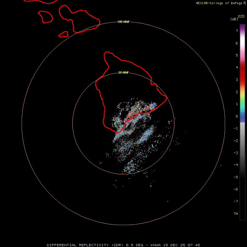247x247 pixels.
Task: Click the DZD legend title
Action: point(241,16)
